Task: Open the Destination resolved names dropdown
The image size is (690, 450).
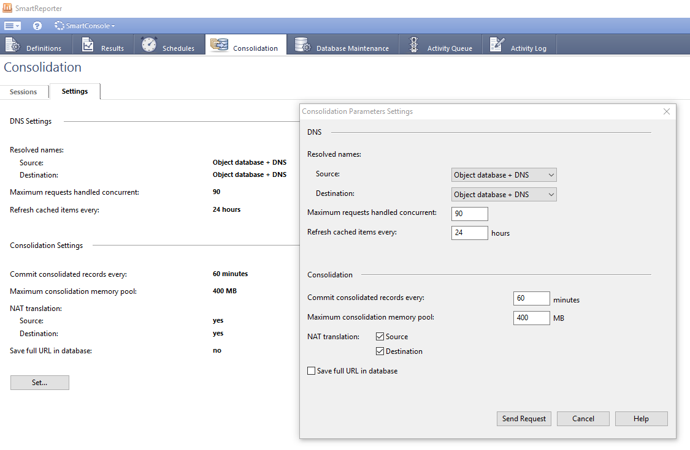Action: [x=504, y=195]
